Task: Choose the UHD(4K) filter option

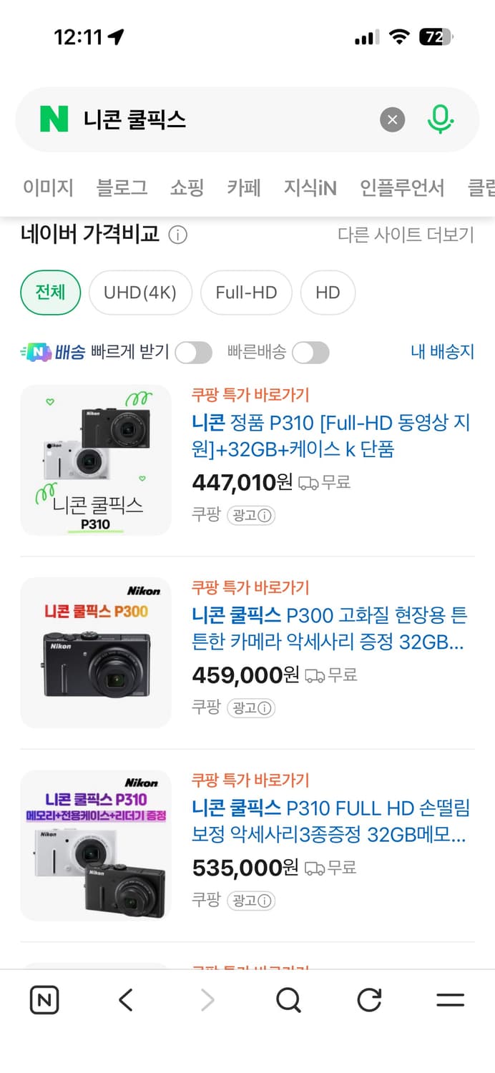Action: (x=140, y=293)
